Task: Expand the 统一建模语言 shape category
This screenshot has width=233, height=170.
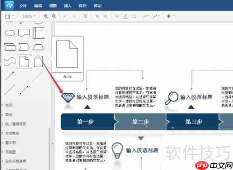Action: click(x=15, y=124)
